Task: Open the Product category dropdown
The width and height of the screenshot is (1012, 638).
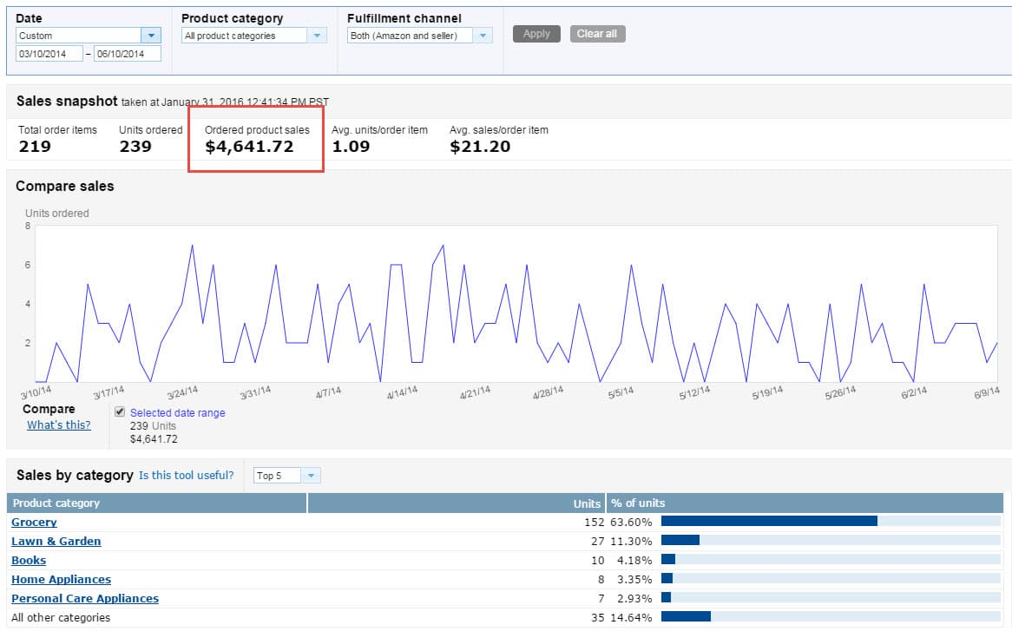Action: (x=253, y=36)
